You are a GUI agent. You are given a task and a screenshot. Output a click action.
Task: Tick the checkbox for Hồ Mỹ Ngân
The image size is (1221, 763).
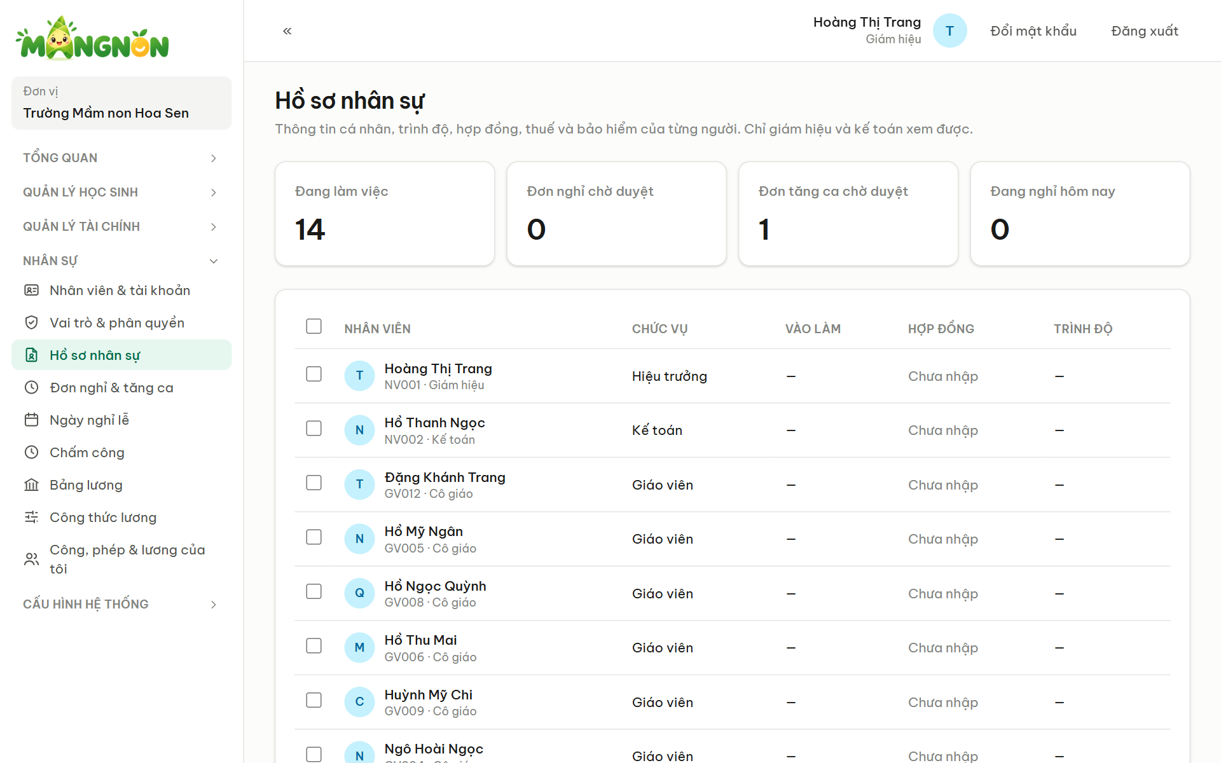(x=314, y=537)
